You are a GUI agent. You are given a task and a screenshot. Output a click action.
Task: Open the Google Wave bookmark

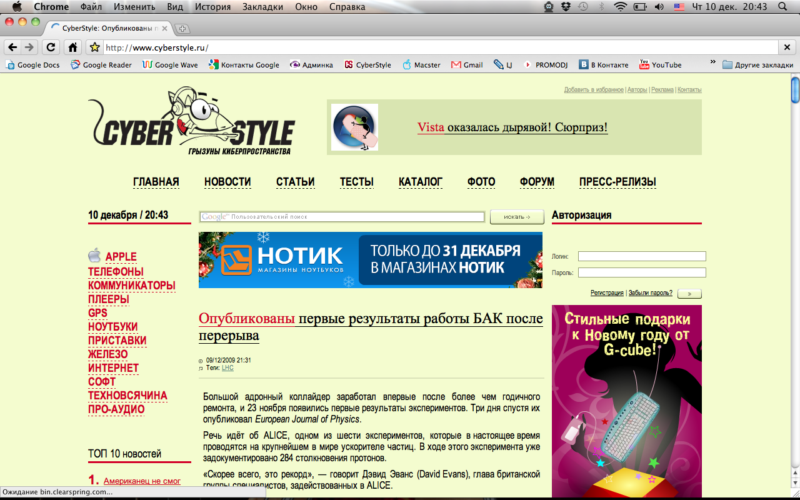[x=170, y=64]
